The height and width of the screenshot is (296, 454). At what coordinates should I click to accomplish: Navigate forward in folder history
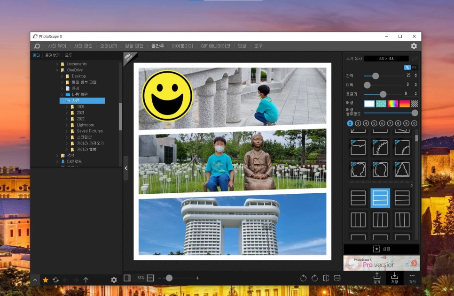(76, 280)
